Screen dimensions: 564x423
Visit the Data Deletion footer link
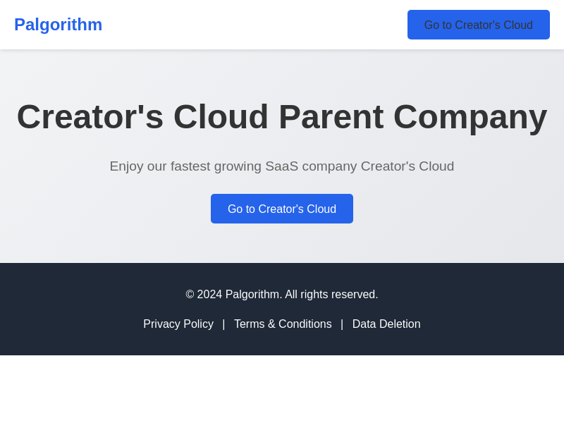pos(386,324)
